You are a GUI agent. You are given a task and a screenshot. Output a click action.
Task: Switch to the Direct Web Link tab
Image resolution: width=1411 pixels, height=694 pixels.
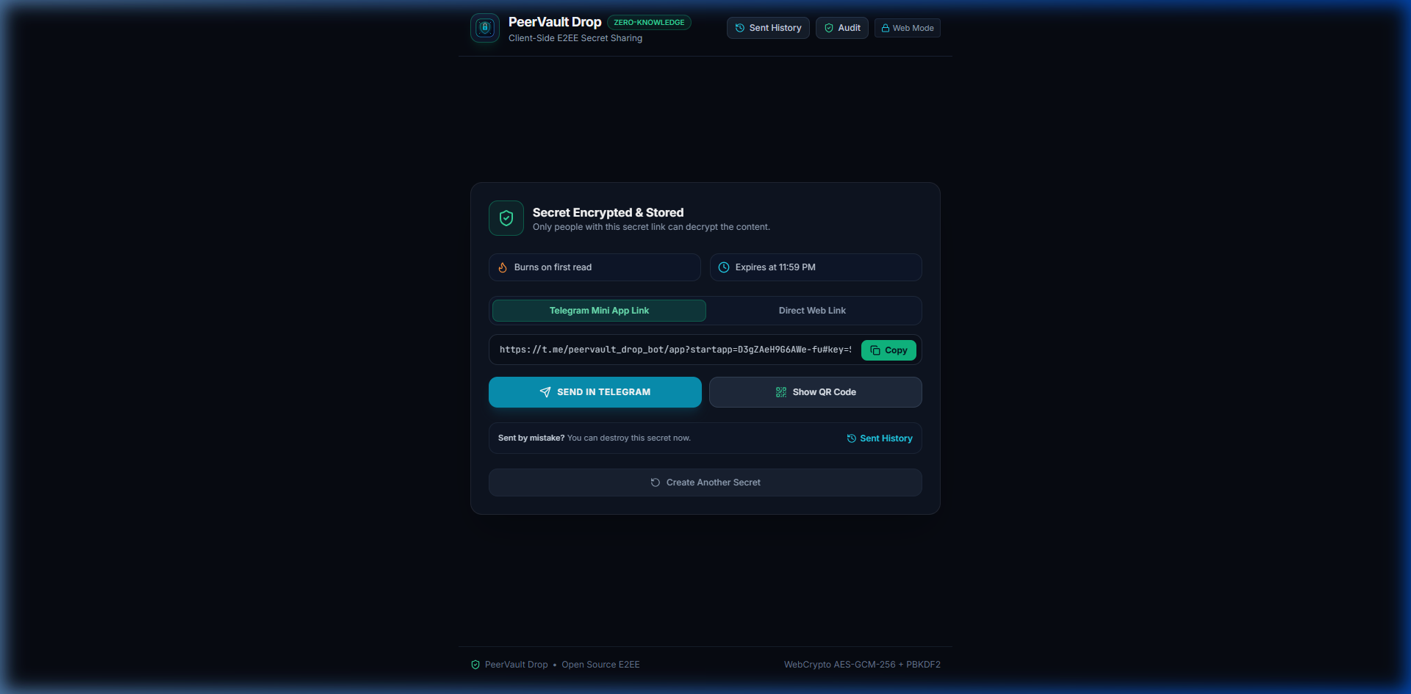coord(812,311)
